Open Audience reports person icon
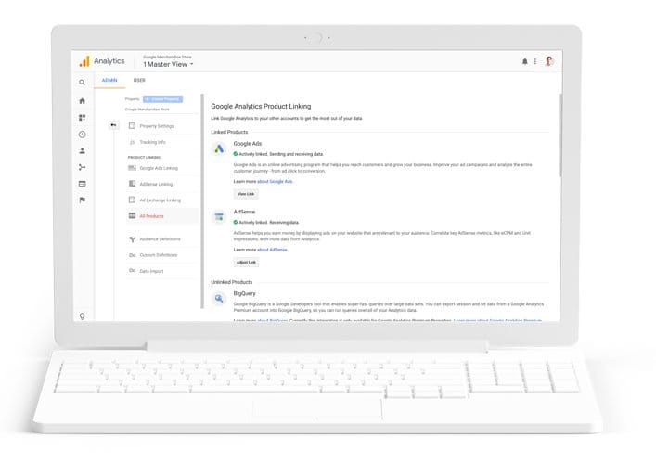Image resolution: width=656 pixels, height=464 pixels. coord(83,151)
